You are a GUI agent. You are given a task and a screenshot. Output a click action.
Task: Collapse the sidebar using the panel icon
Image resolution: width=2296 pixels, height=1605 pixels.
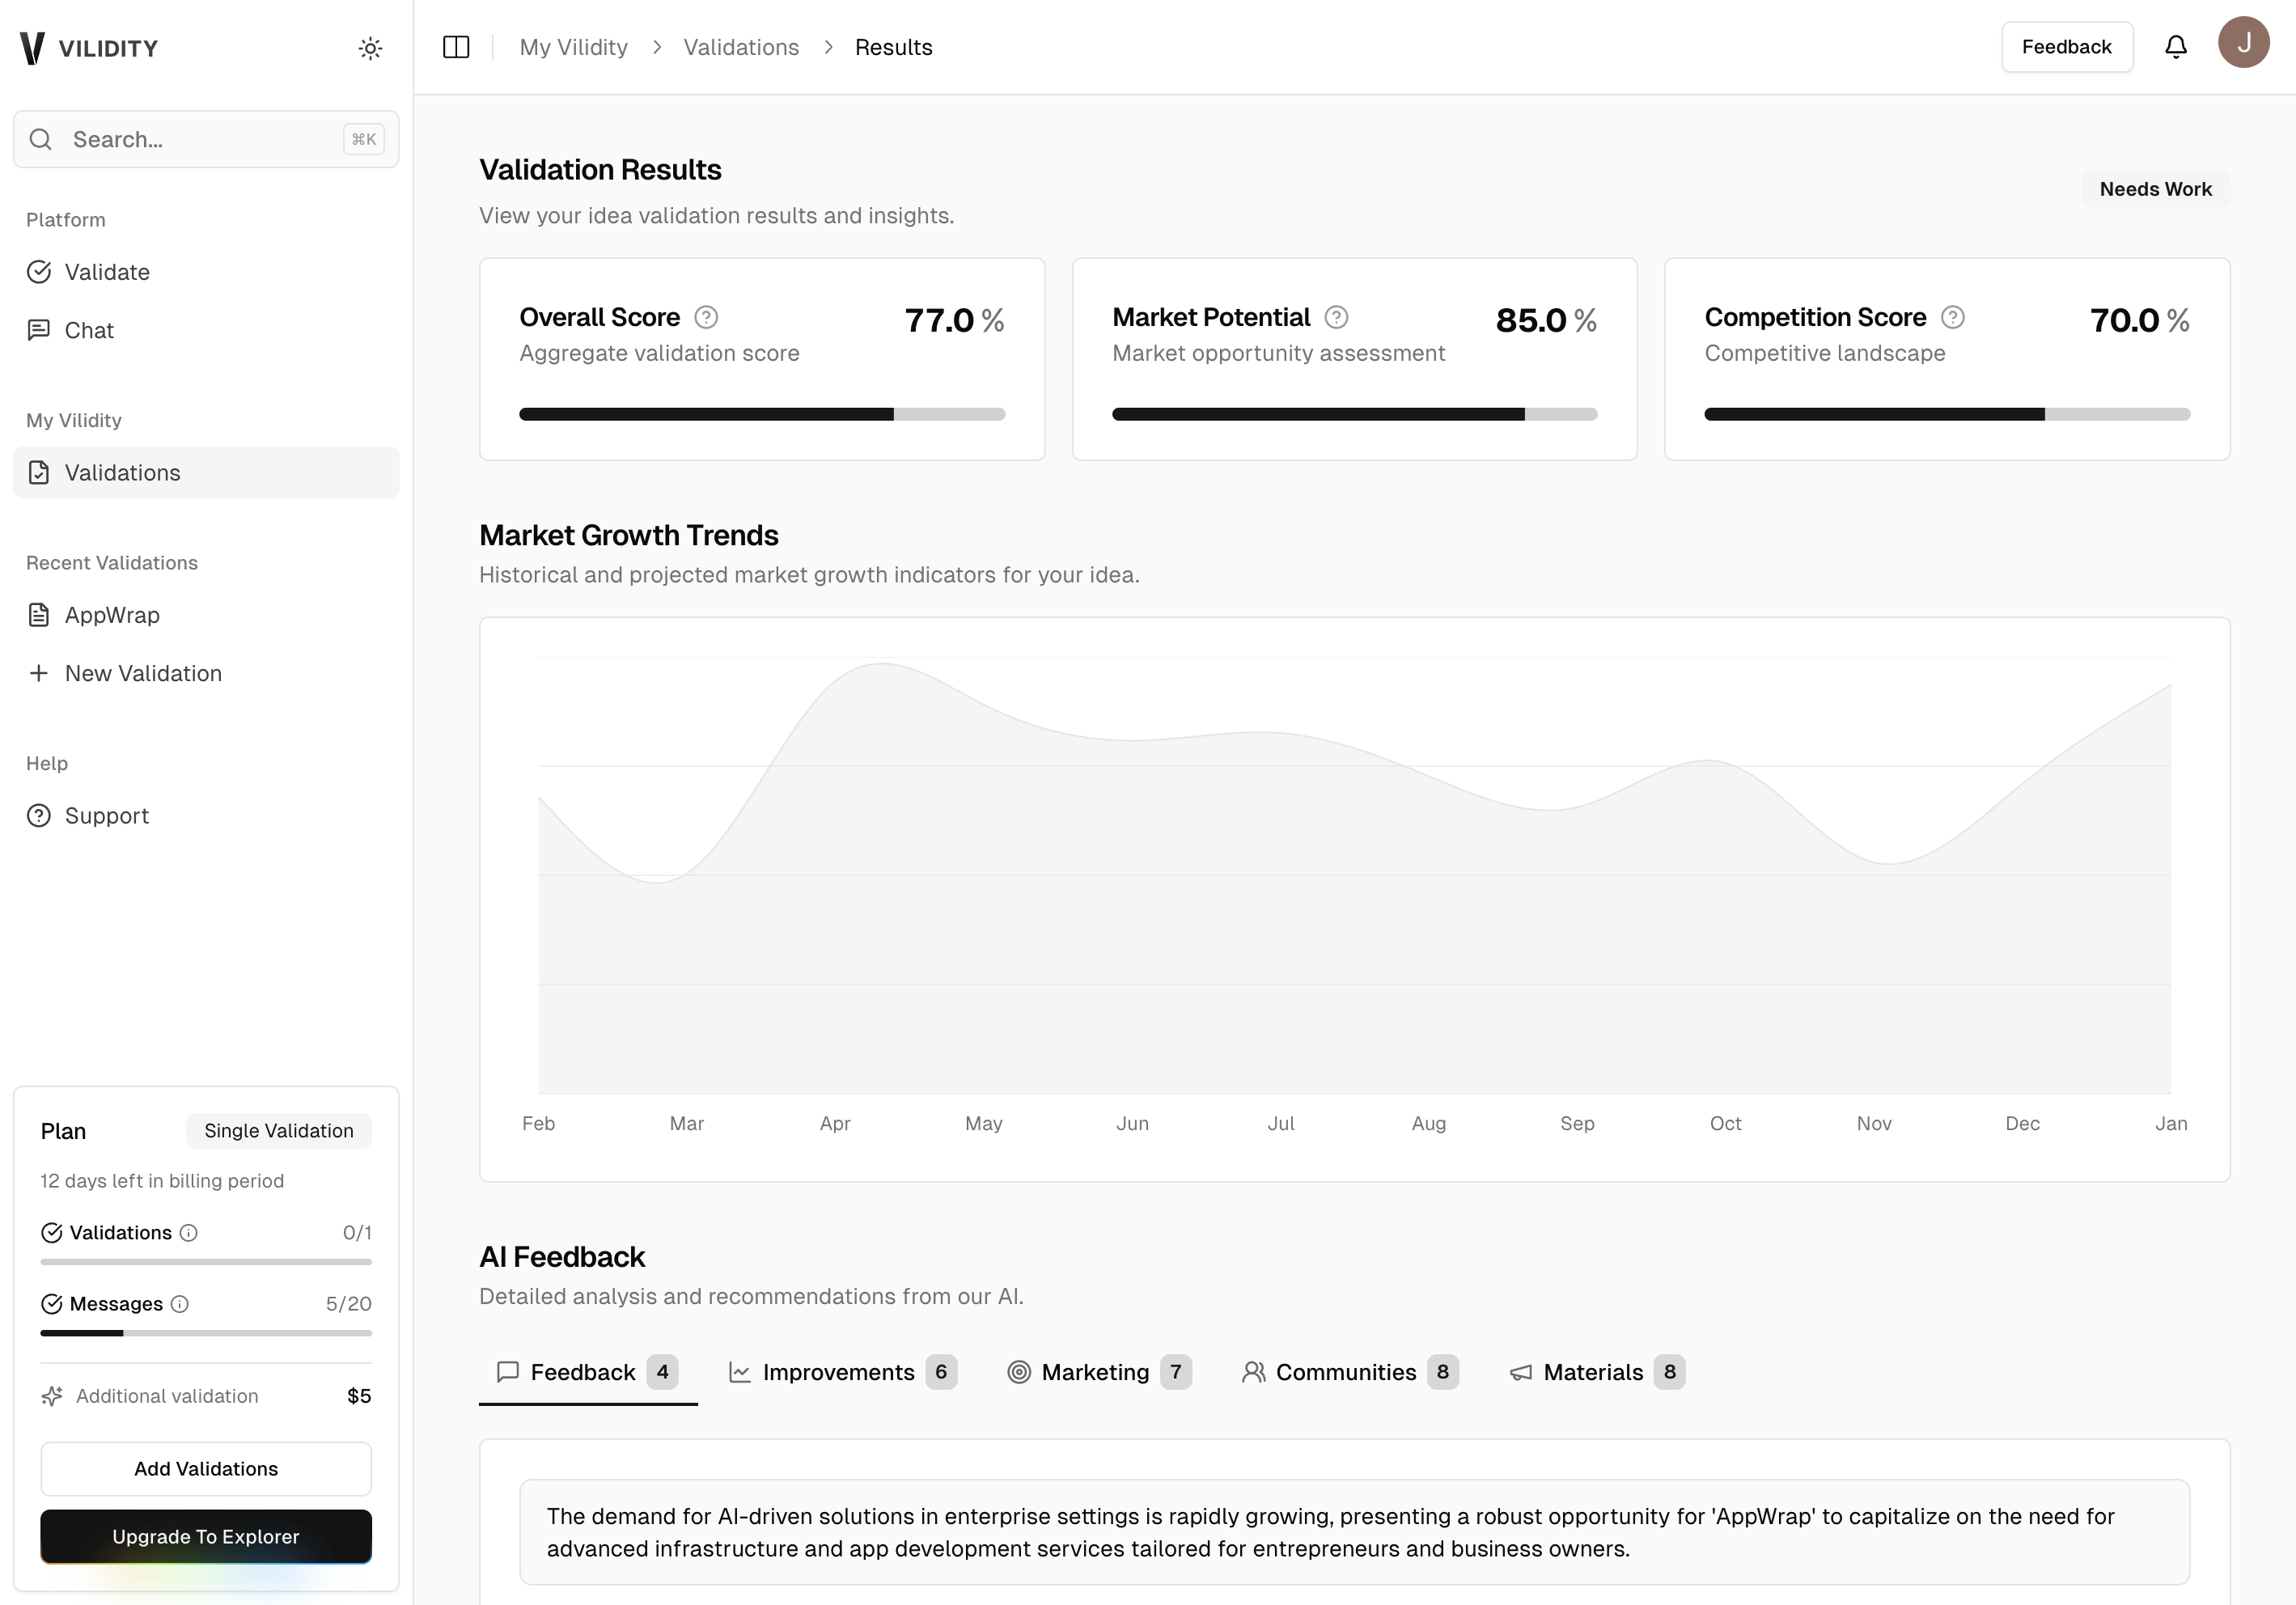pyautogui.click(x=456, y=46)
